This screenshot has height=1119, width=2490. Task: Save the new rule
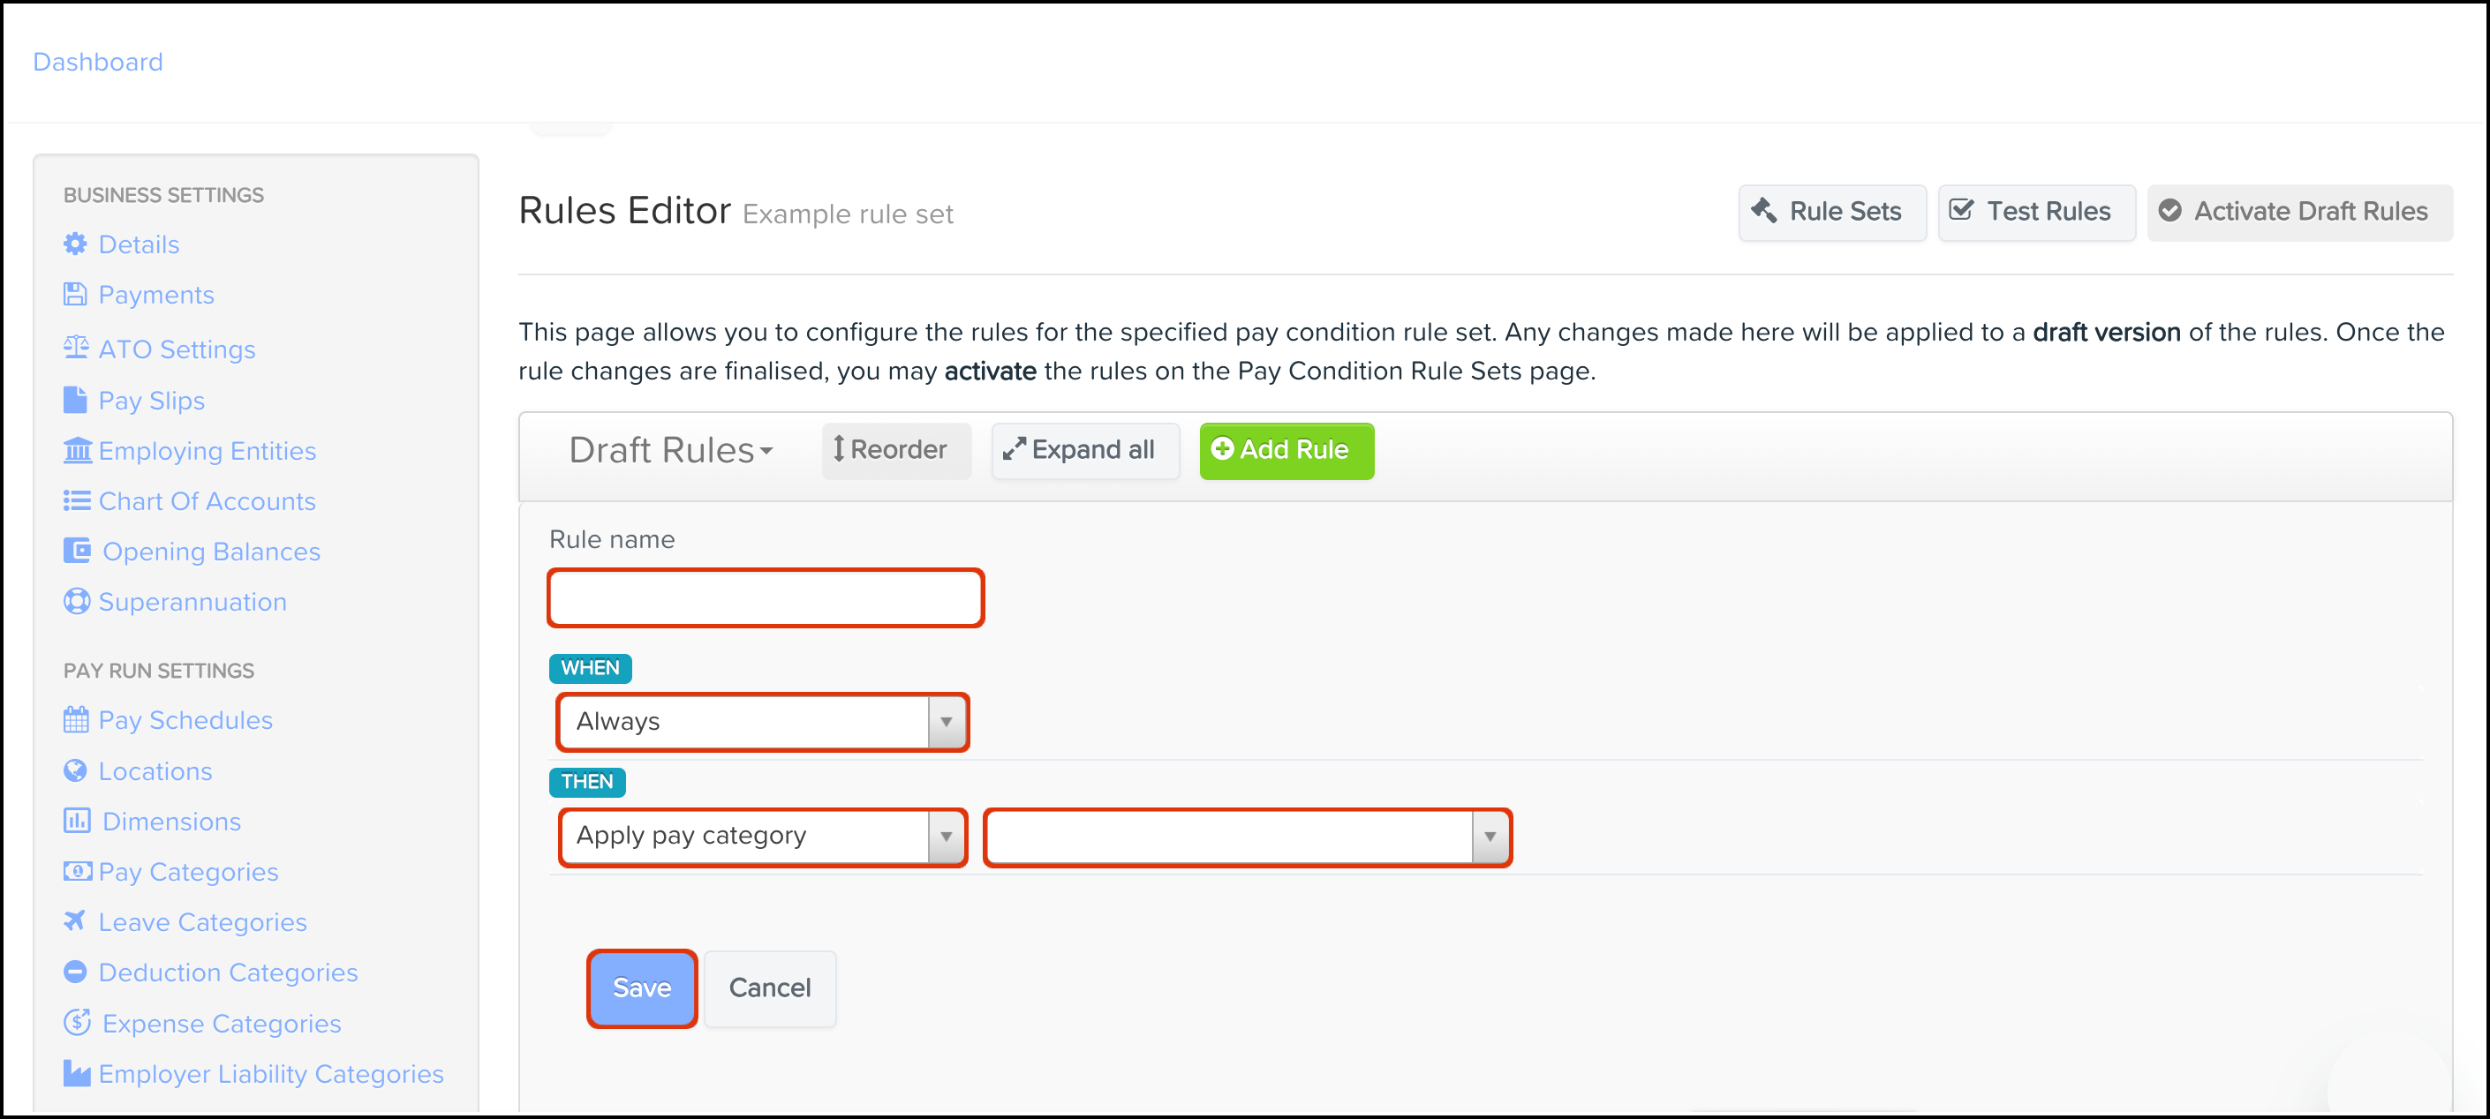pyautogui.click(x=641, y=988)
